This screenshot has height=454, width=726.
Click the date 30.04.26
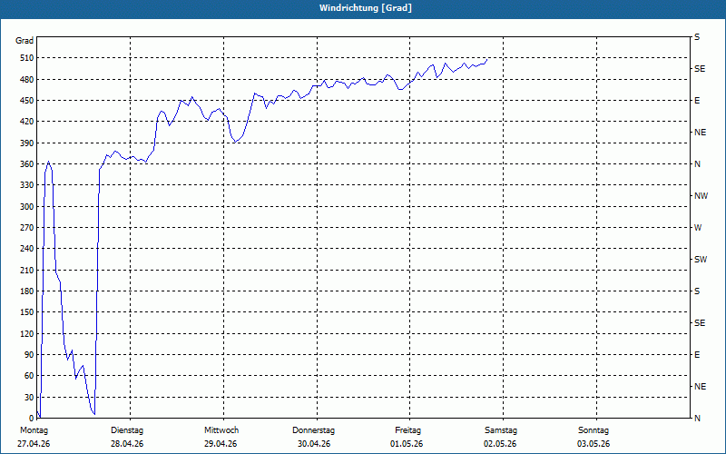pyautogui.click(x=314, y=444)
